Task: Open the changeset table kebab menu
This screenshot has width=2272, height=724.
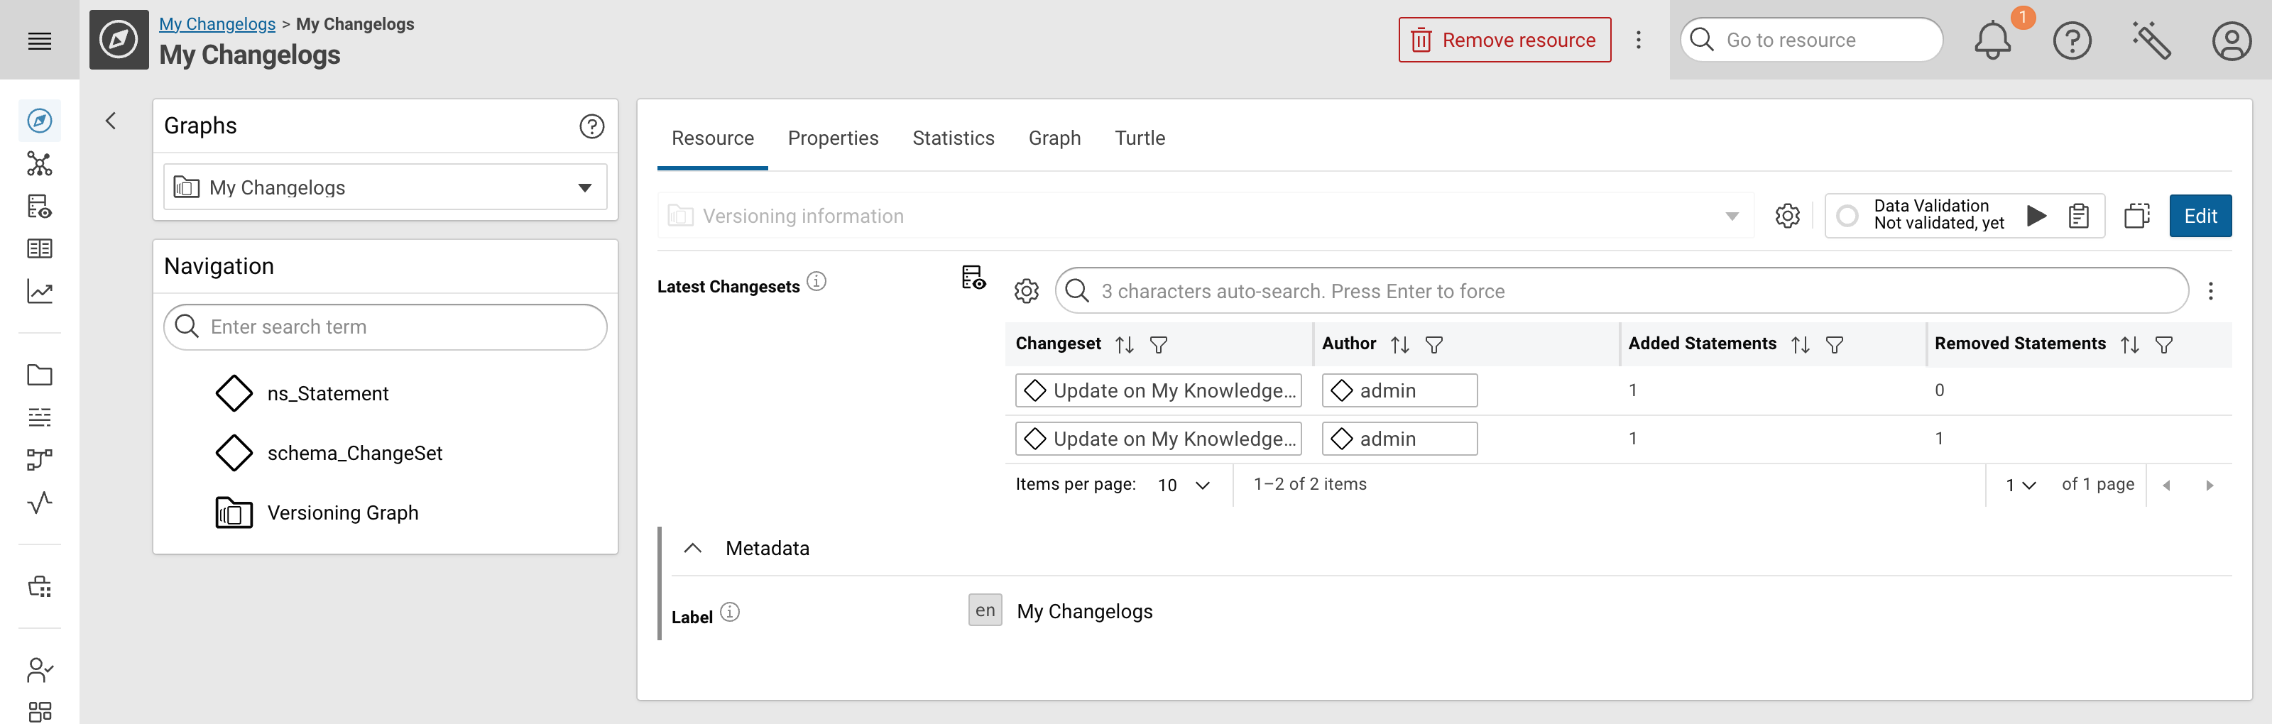Action: [x=2210, y=291]
